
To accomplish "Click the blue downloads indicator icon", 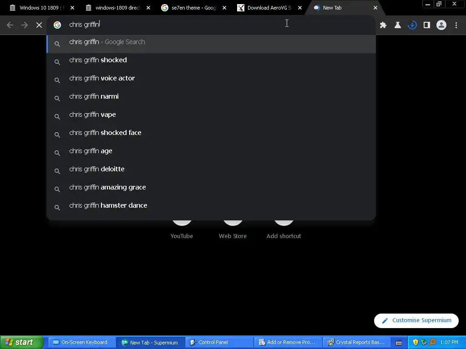I will 412,25.
